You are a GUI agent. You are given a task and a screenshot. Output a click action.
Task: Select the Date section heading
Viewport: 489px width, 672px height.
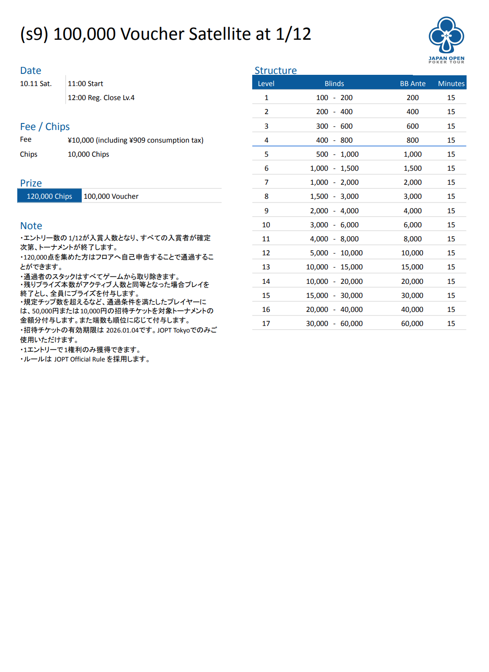tap(30, 71)
